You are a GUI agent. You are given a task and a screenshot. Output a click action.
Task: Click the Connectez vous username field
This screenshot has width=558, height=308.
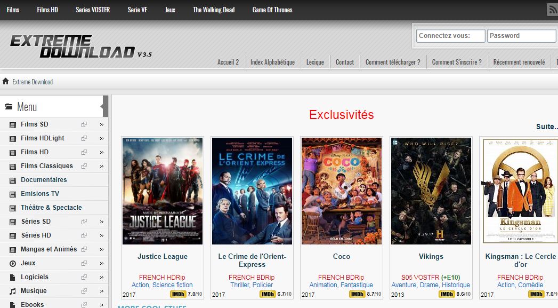click(450, 36)
